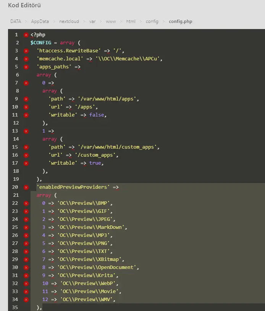Click the 'true' value on line 17
This screenshot has height=311, width=265.
95,163
